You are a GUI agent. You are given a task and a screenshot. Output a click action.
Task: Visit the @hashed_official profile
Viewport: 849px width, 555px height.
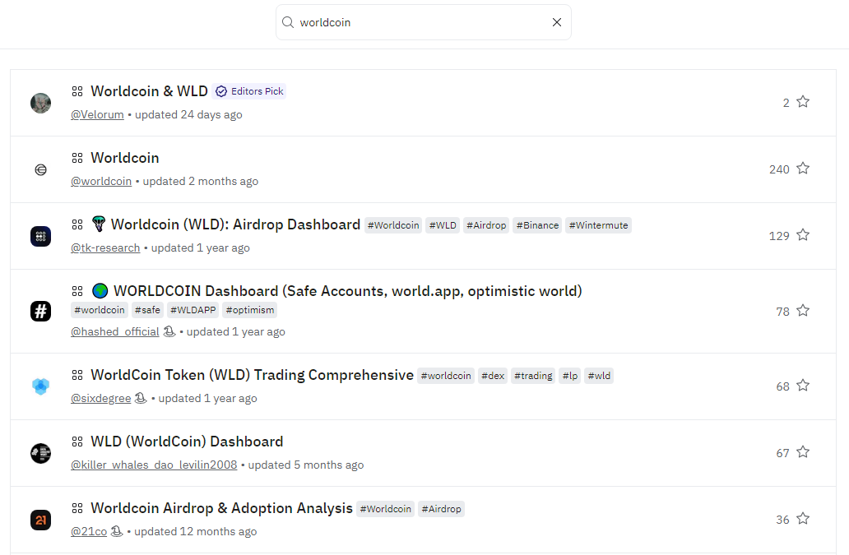pyautogui.click(x=115, y=331)
